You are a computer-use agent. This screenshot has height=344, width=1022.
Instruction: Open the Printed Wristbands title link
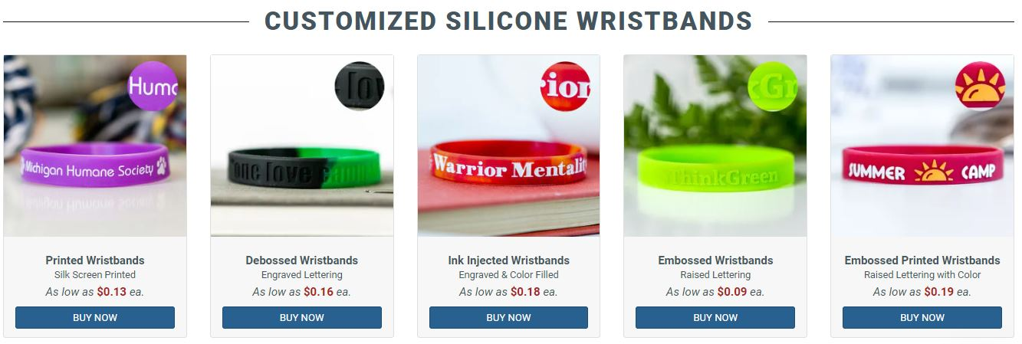(95, 260)
